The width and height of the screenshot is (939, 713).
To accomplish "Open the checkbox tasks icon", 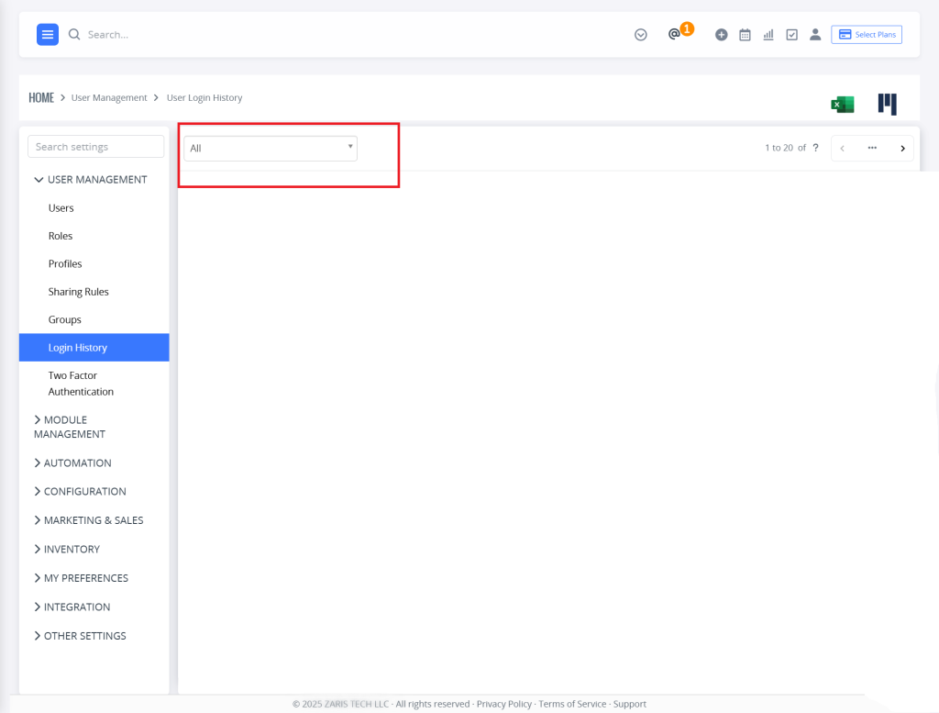I will tap(791, 35).
